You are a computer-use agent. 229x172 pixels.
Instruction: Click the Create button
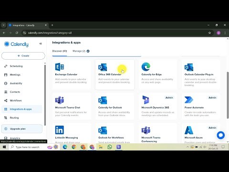23,56
